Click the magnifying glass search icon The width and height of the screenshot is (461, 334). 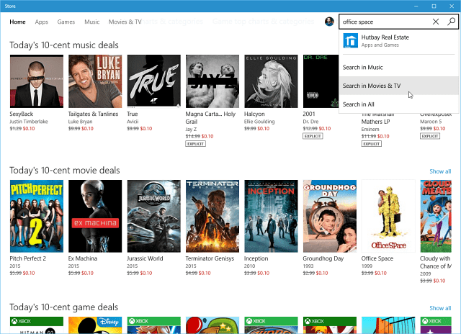click(452, 22)
